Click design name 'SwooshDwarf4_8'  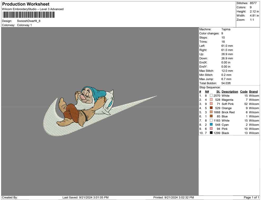29,21
